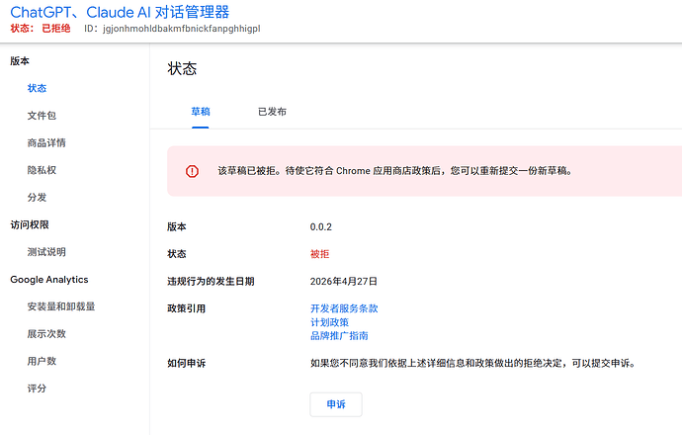
Task: Open the 计划政策 link
Action: (330, 322)
